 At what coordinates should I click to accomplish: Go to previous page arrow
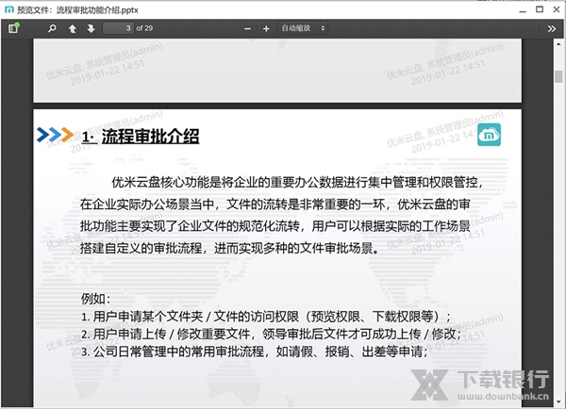click(73, 28)
